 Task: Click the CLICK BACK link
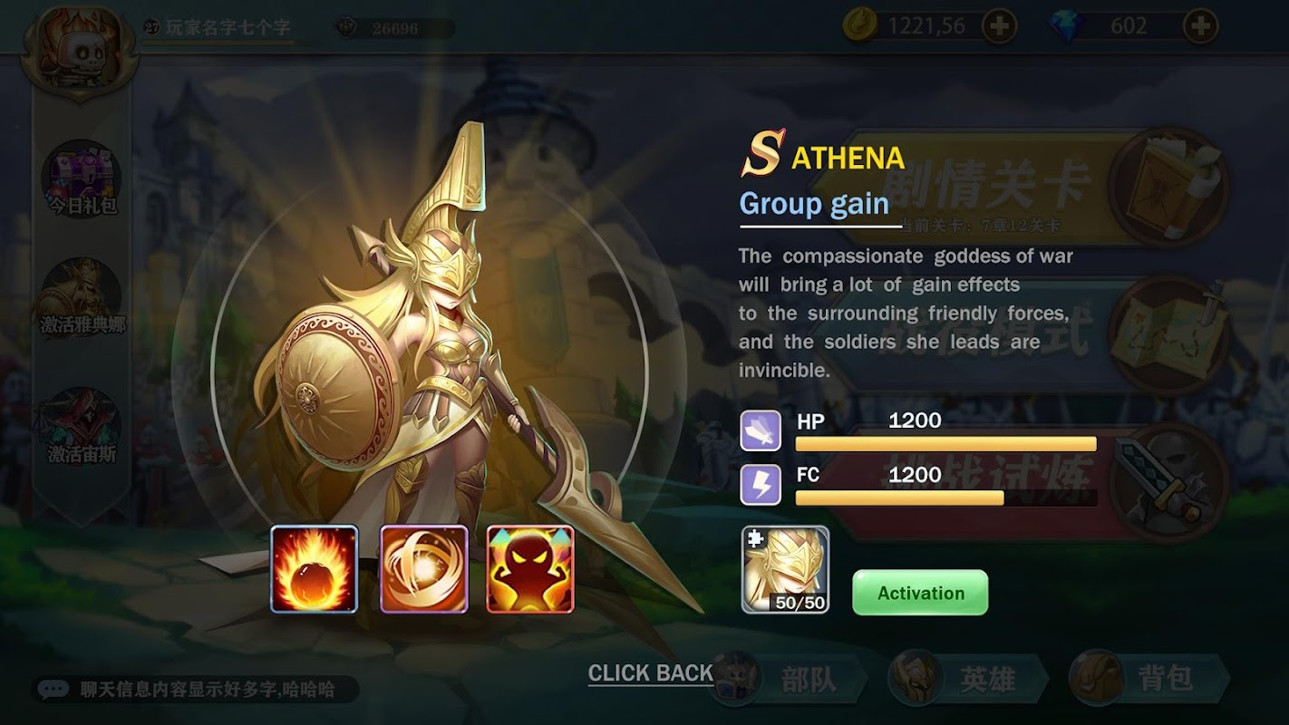point(651,673)
